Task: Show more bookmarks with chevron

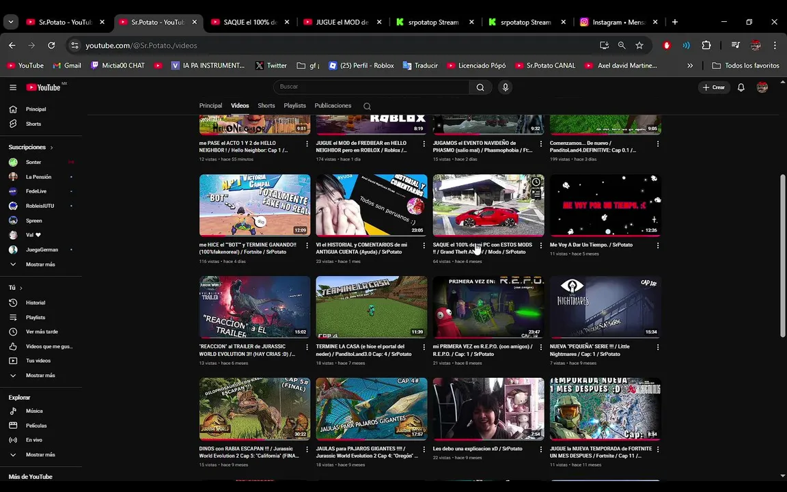Action: [x=690, y=66]
